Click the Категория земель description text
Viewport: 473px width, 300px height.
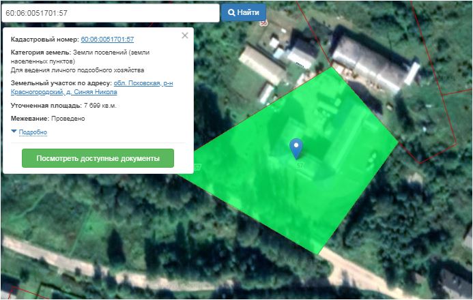coord(80,57)
